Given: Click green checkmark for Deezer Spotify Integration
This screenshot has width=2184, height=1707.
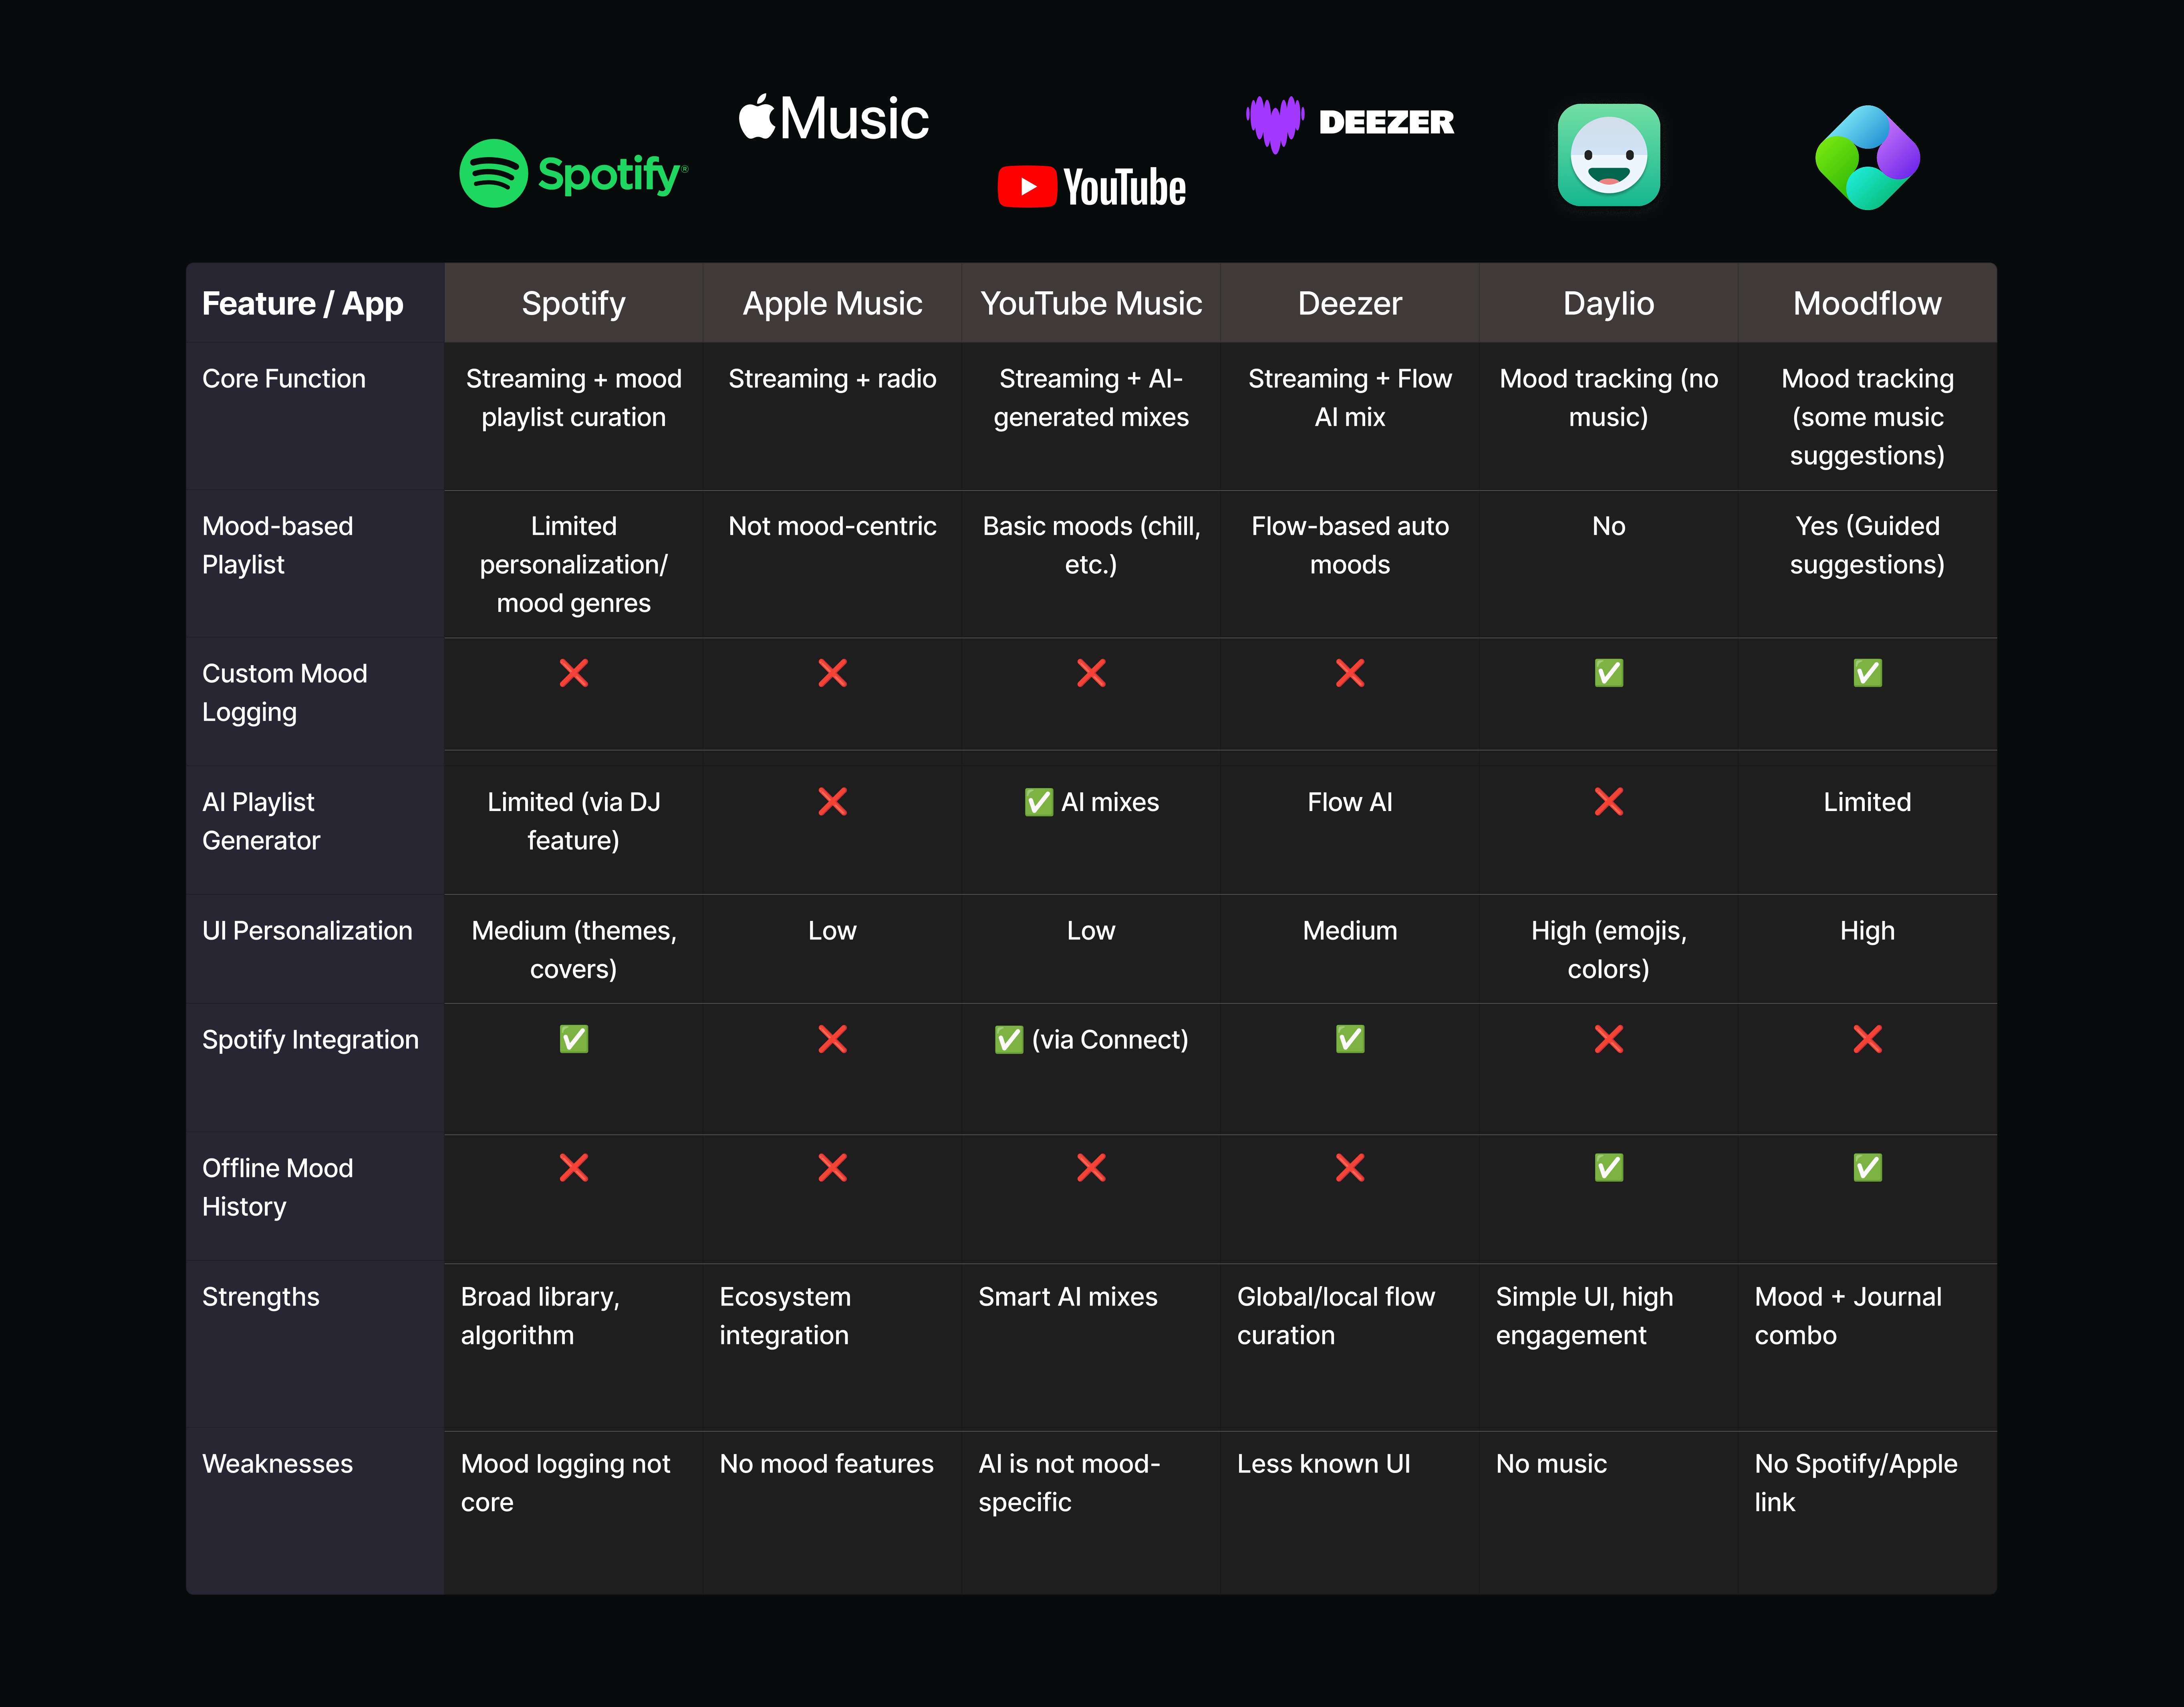Looking at the screenshot, I should click(x=1350, y=1039).
